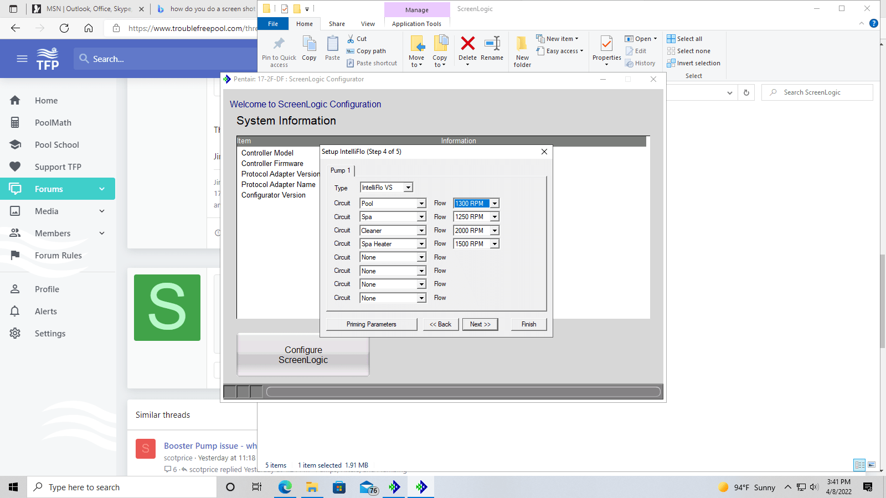Expand the Media sidebar menu
The width and height of the screenshot is (886, 498).
102,211
